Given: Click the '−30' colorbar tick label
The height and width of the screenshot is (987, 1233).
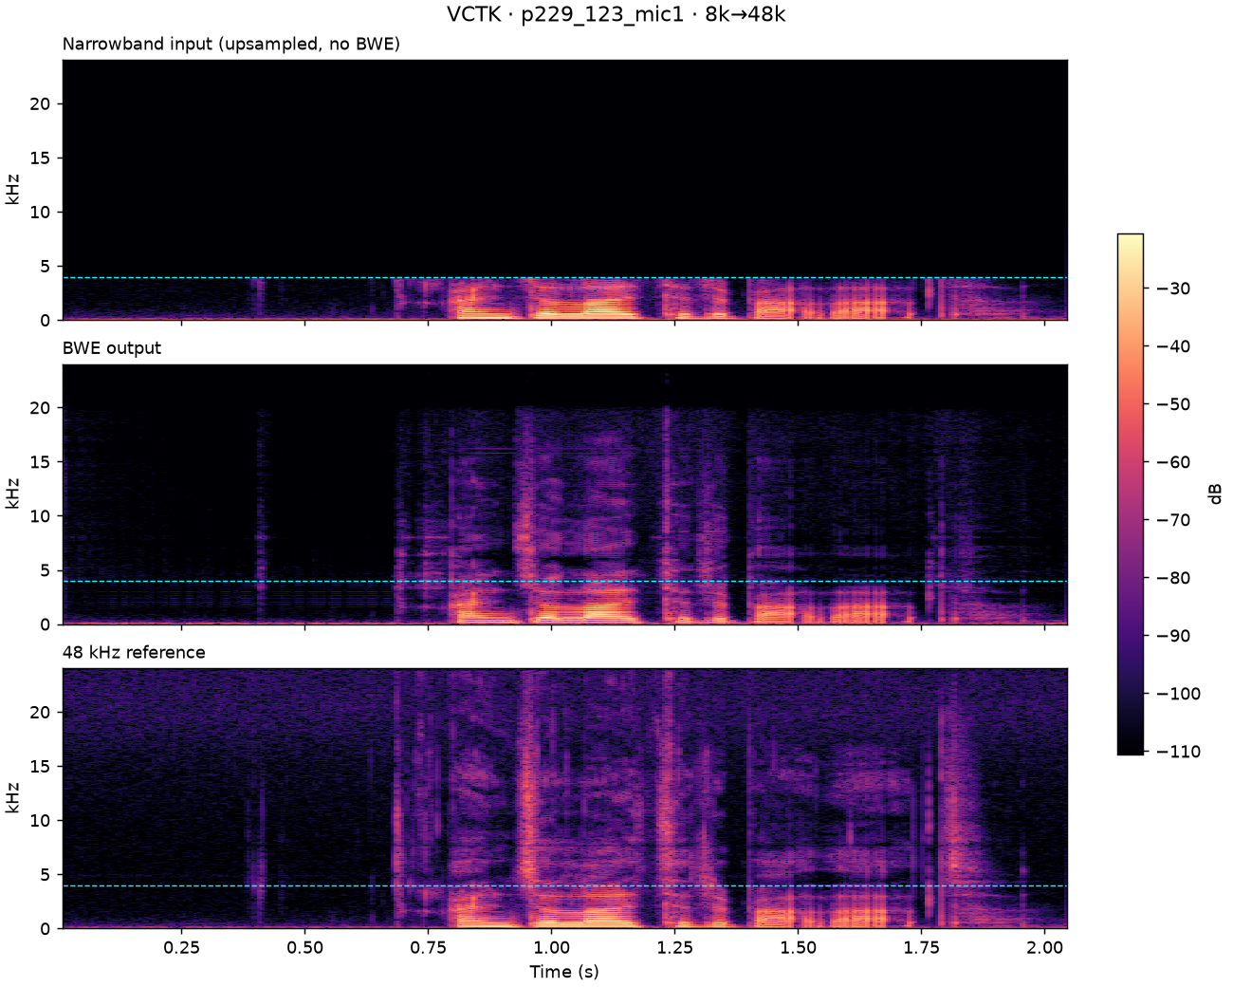Looking at the screenshot, I should click(1171, 289).
